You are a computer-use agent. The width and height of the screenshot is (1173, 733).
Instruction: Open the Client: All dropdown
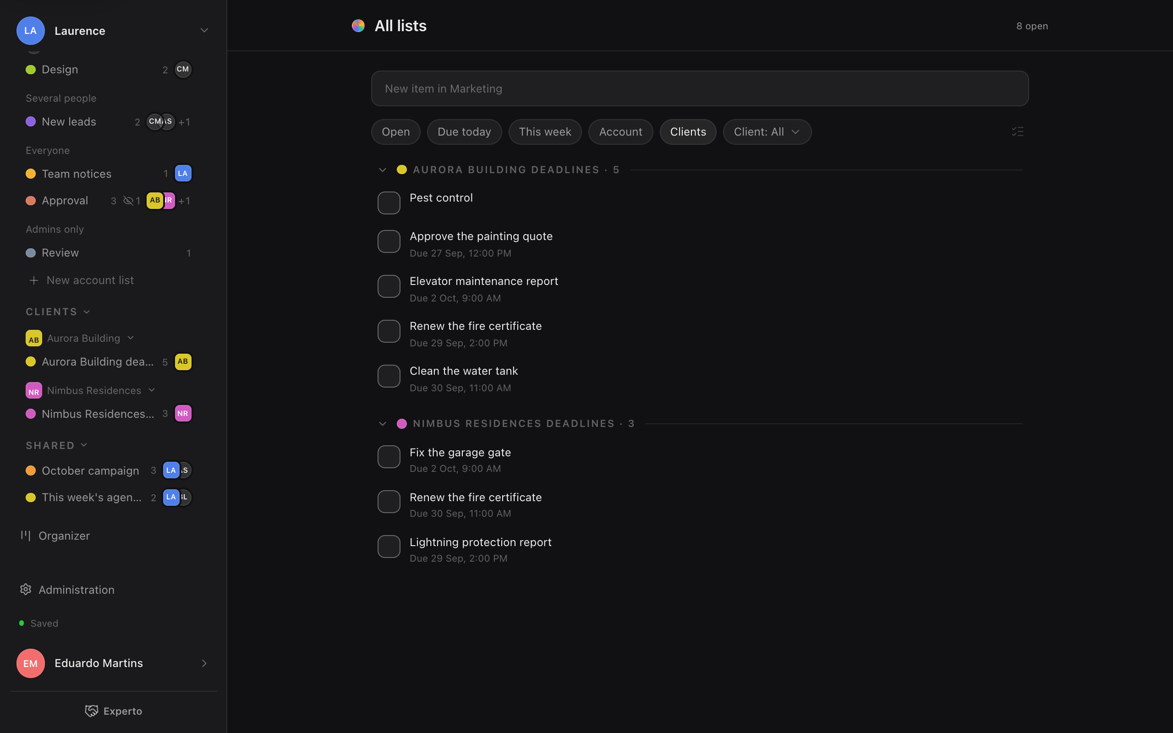[x=767, y=132]
